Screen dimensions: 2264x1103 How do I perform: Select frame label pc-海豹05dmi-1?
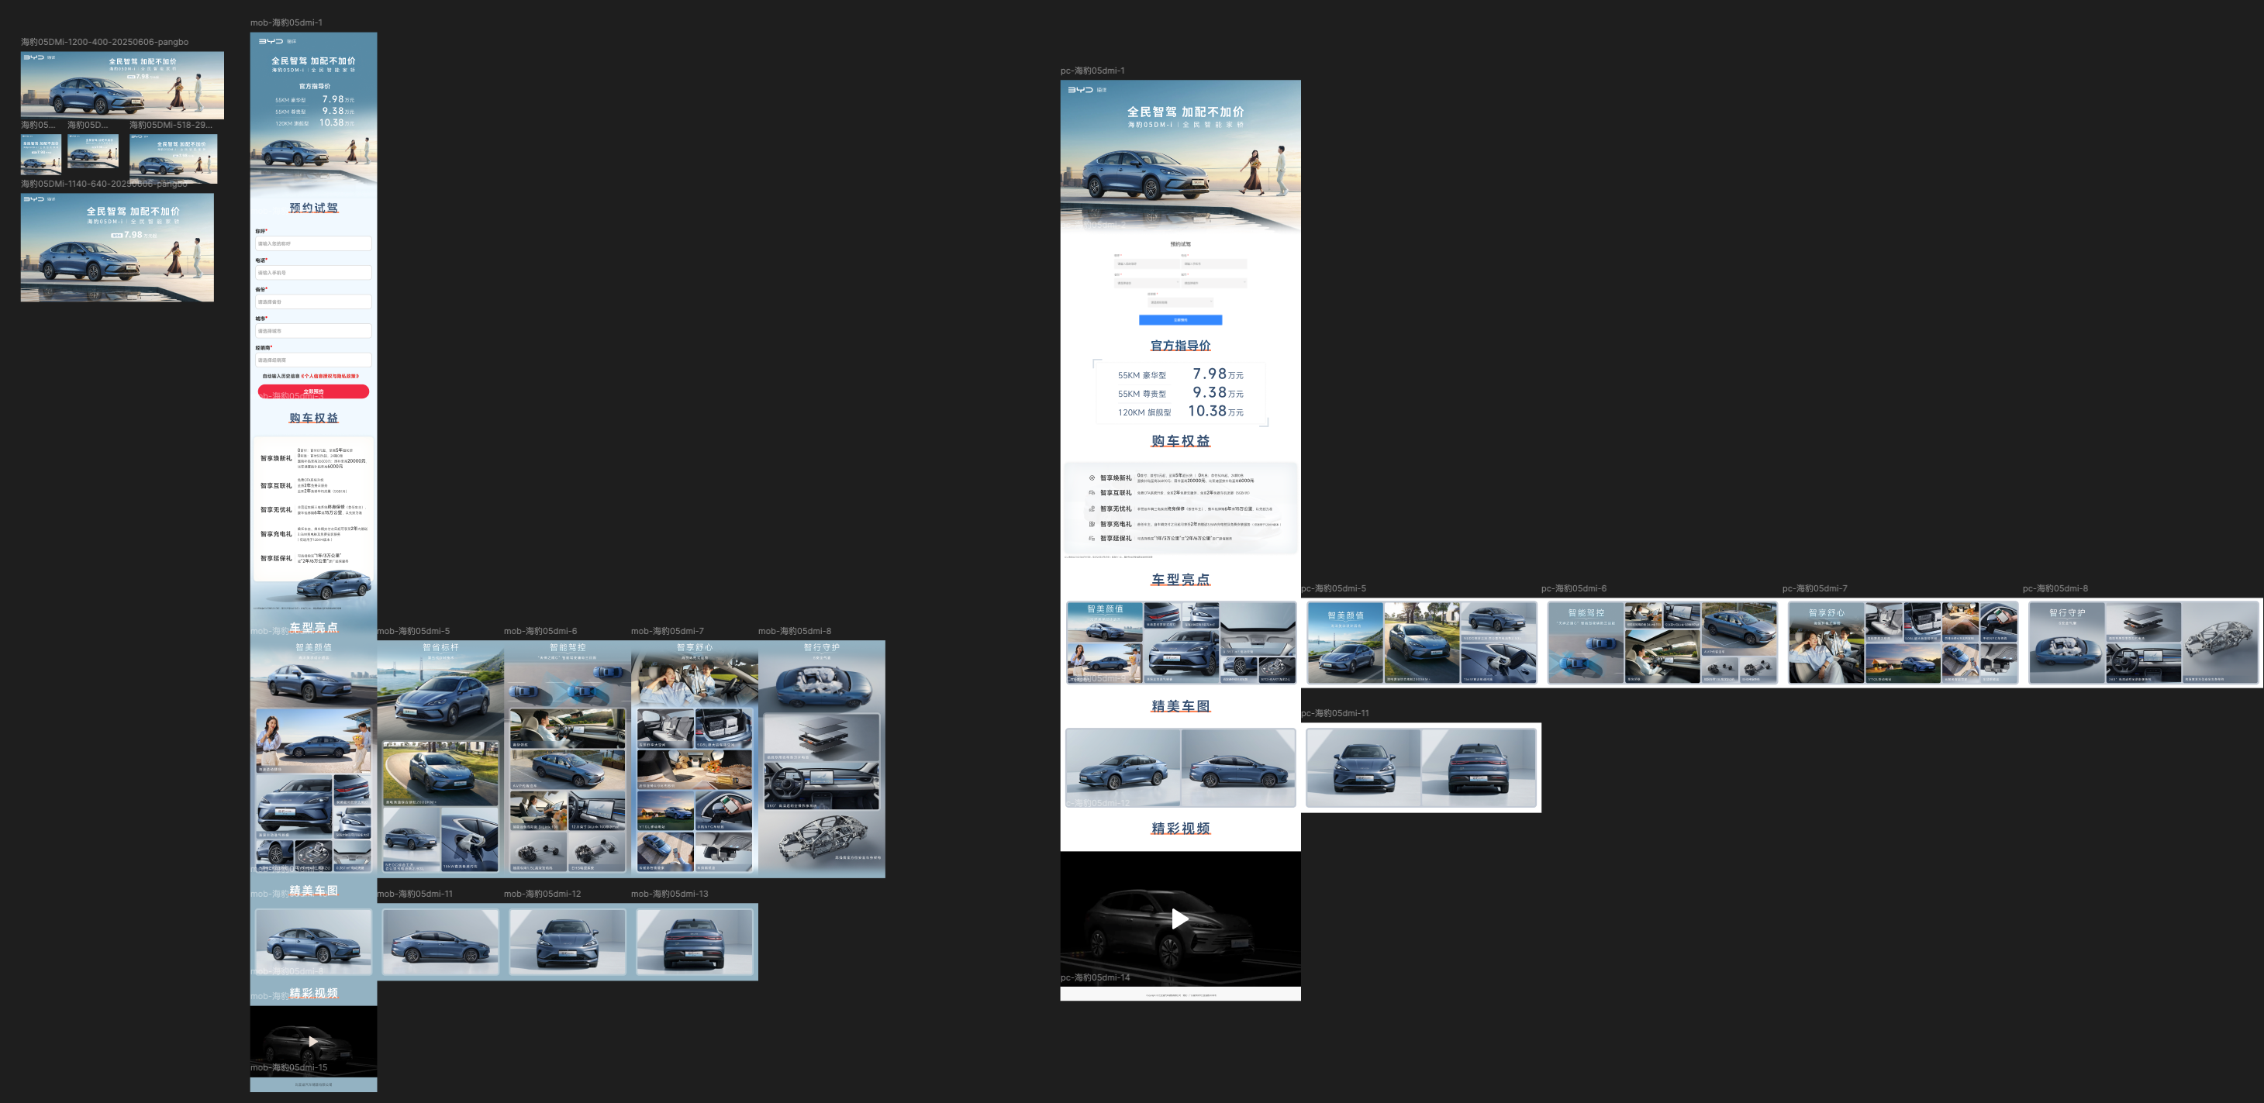1092,71
